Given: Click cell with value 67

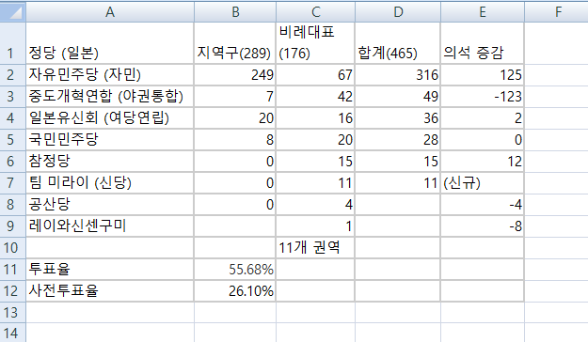Looking at the screenshot, I should coord(315,75).
